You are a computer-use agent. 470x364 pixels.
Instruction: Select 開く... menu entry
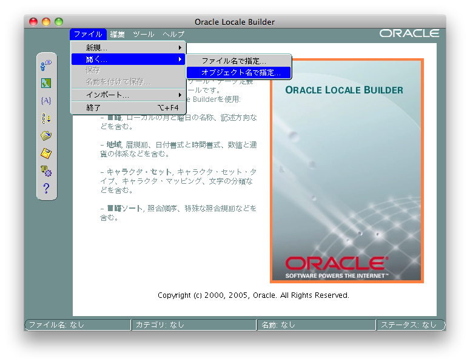(x=129, y=59)
